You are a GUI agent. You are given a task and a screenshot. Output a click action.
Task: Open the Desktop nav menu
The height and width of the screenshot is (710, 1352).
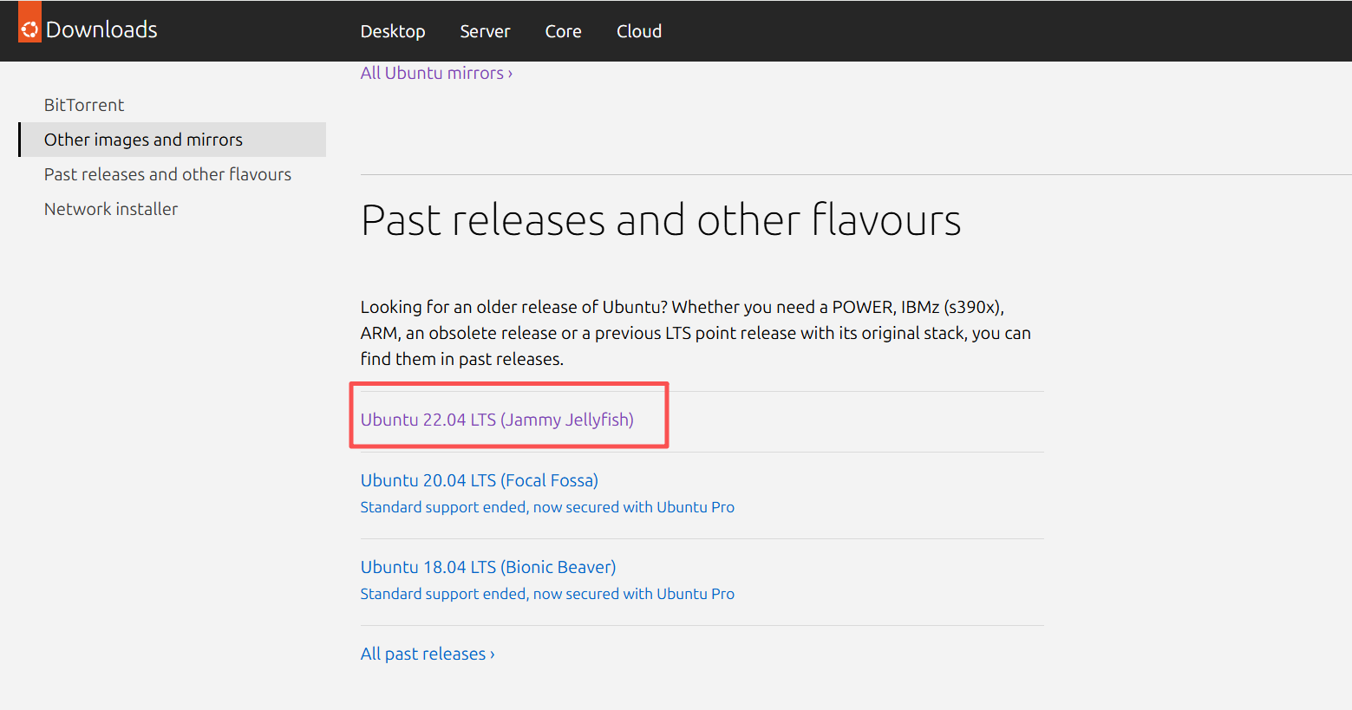pos(393,31)
